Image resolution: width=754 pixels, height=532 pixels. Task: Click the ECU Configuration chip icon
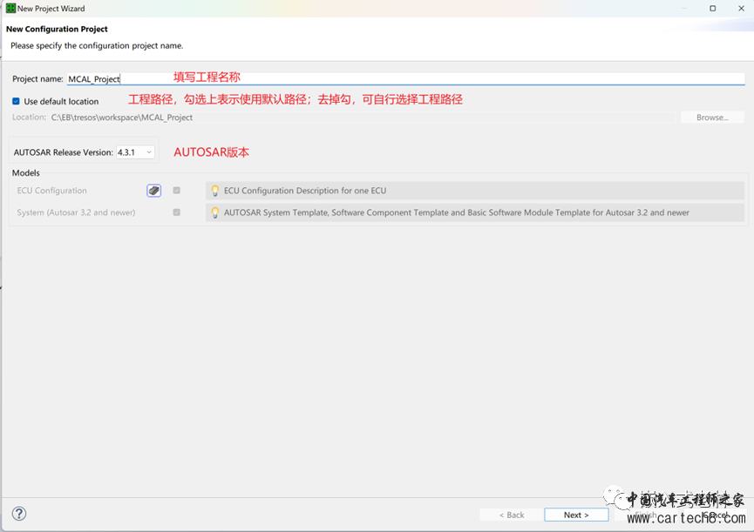click(x=154, y=191)
